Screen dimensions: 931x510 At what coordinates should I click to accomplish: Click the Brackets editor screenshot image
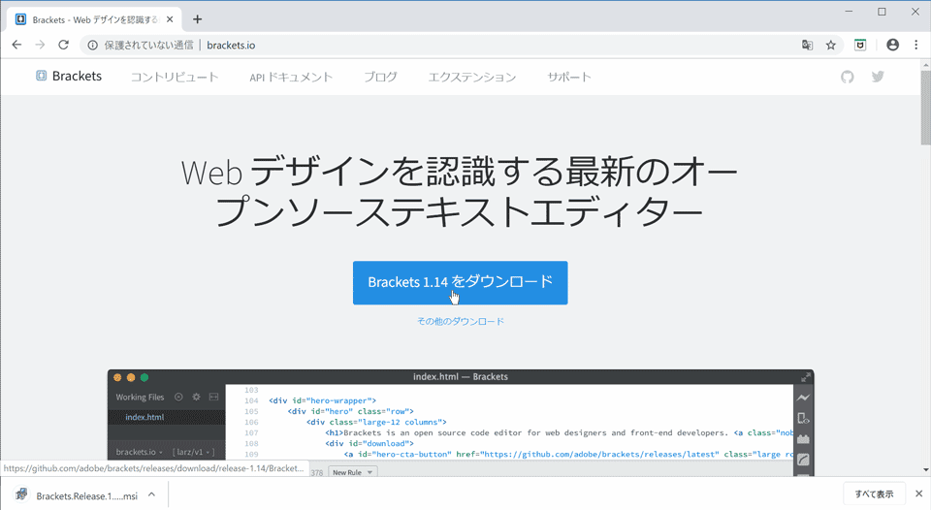[x=461, y=423]
